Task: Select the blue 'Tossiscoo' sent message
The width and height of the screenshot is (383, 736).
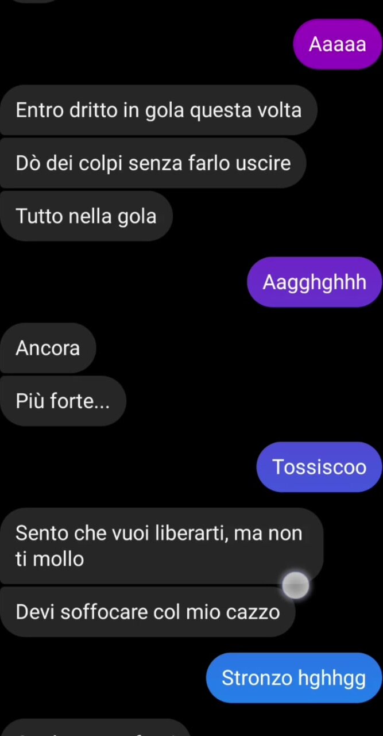Action: (319, 467)
